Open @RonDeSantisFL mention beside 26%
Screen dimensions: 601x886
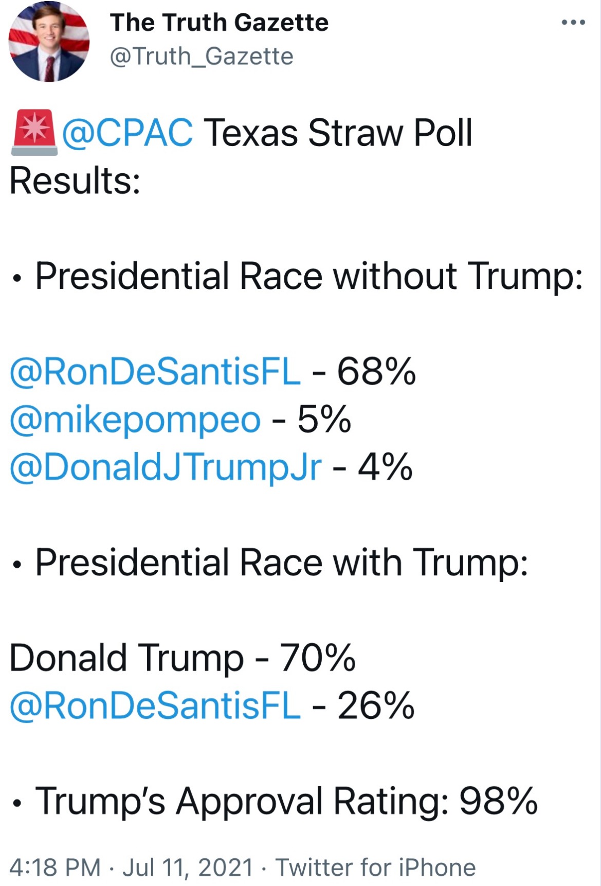155,706
